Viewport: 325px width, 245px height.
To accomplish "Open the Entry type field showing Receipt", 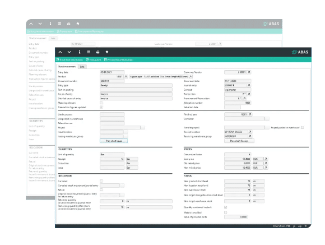I will (136, 85).
